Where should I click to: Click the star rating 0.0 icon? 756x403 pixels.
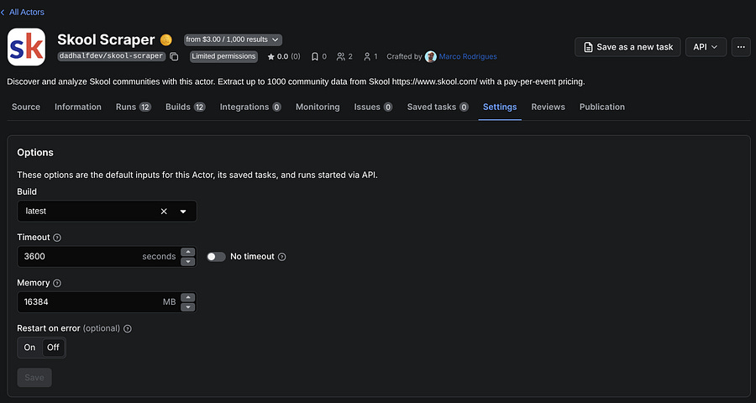click(271, 57)
